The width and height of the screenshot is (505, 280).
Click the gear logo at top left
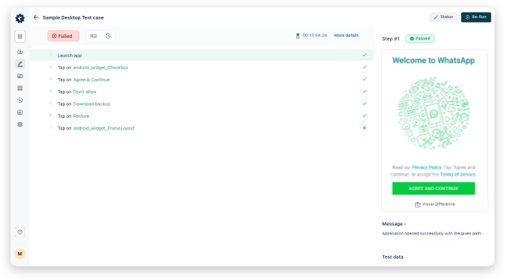pos(20,18)
